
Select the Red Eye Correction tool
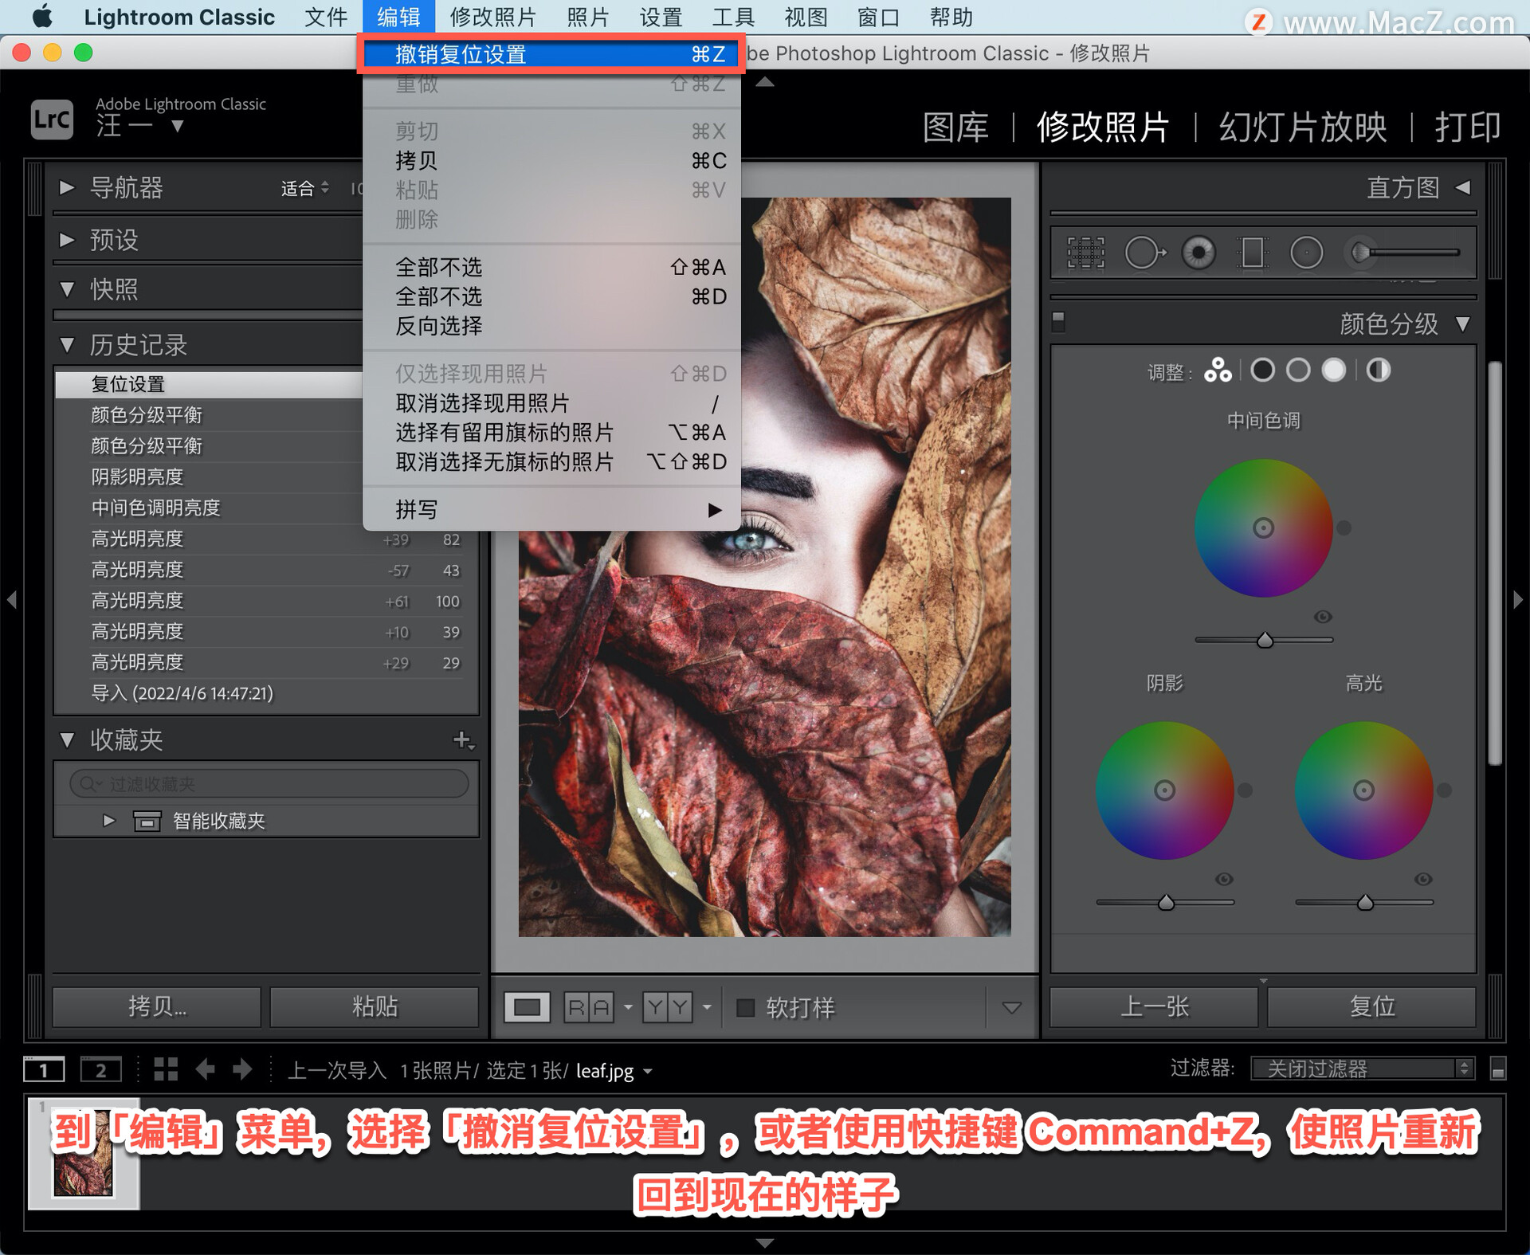point(1198,253)
